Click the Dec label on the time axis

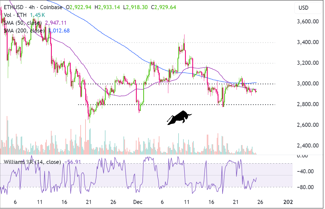pyautogui.click(x=138, y=202)
